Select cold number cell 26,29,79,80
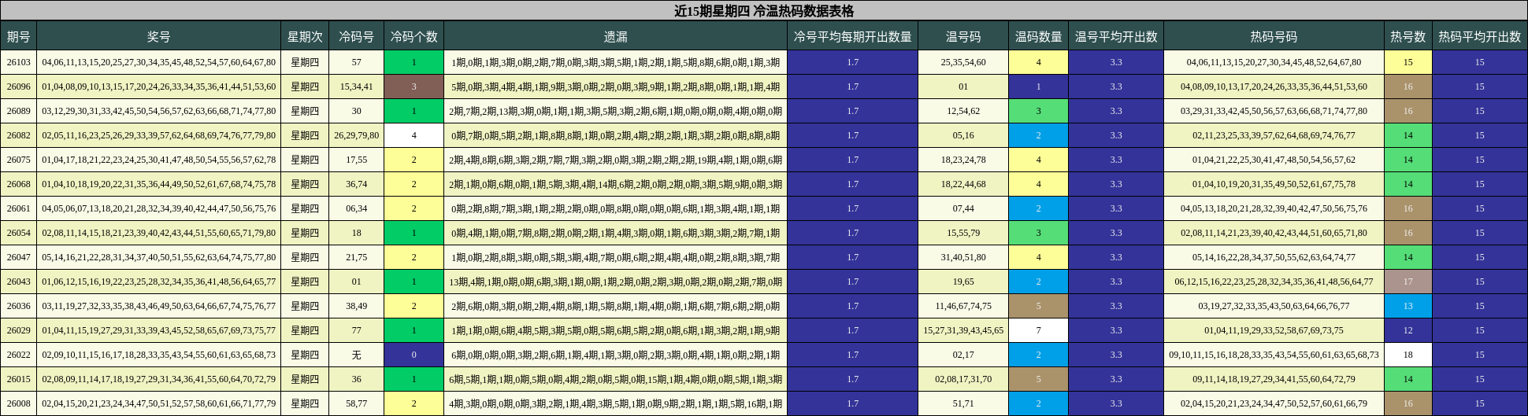Screen dimensions: 1528x416 coord(356,135)
